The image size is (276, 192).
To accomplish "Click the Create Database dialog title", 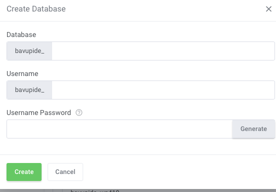I will (36, 9).
